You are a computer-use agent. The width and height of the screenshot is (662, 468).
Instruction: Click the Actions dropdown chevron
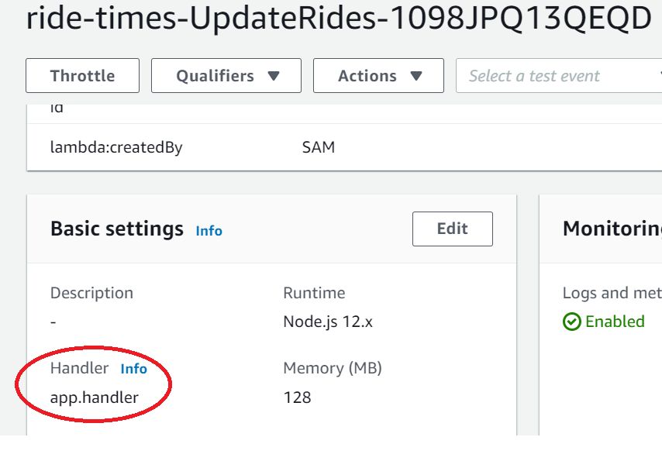(x=417, y=75)
